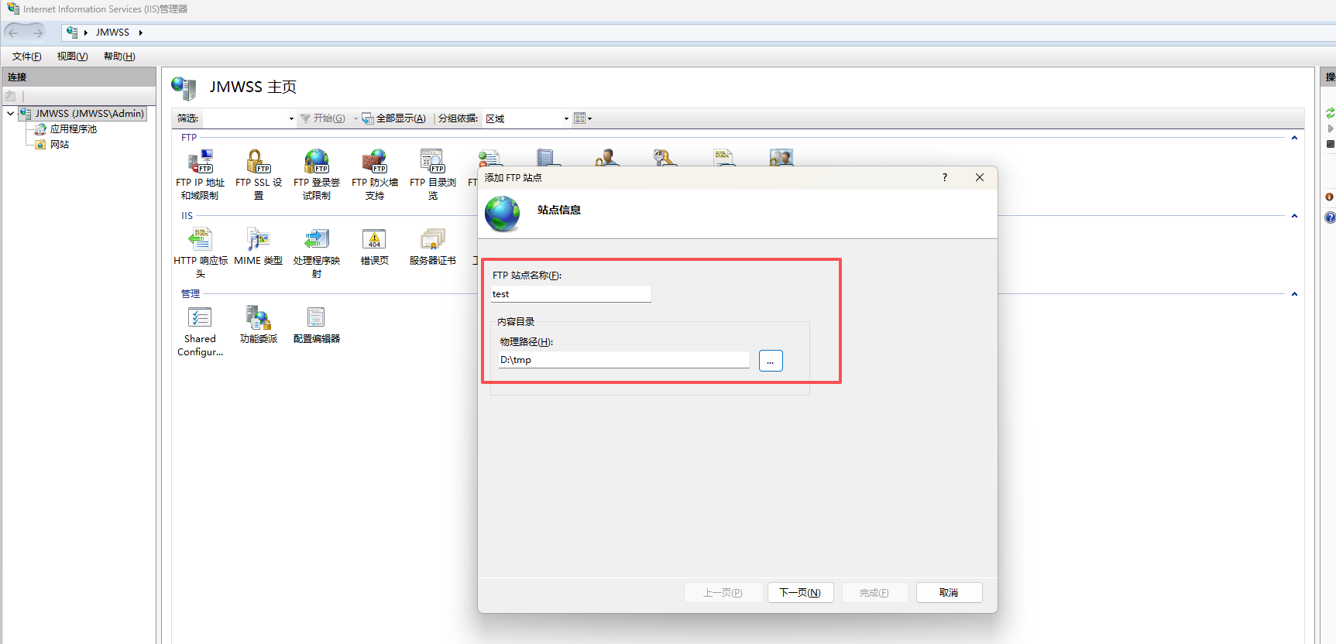The image size is (1336, 644).
Task: Open the filter combo box dropdown
Action: 291,119
